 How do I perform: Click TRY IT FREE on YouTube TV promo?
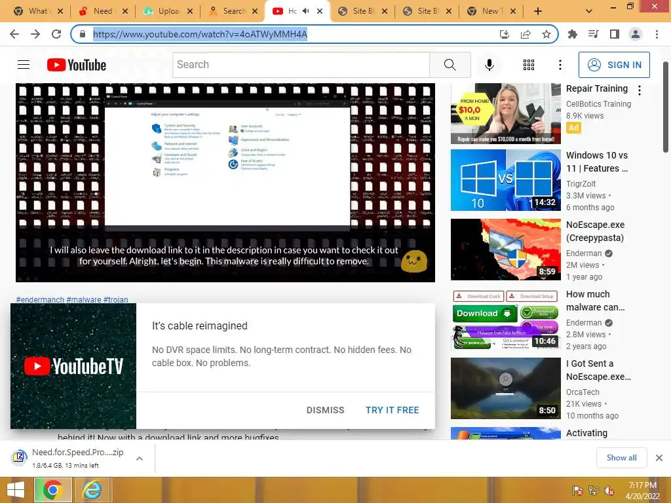coord(392,410)
